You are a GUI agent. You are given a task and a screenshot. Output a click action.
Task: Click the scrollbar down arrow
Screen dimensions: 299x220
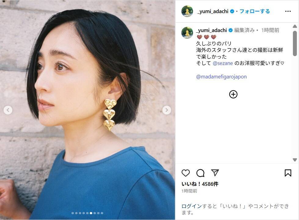295,160
